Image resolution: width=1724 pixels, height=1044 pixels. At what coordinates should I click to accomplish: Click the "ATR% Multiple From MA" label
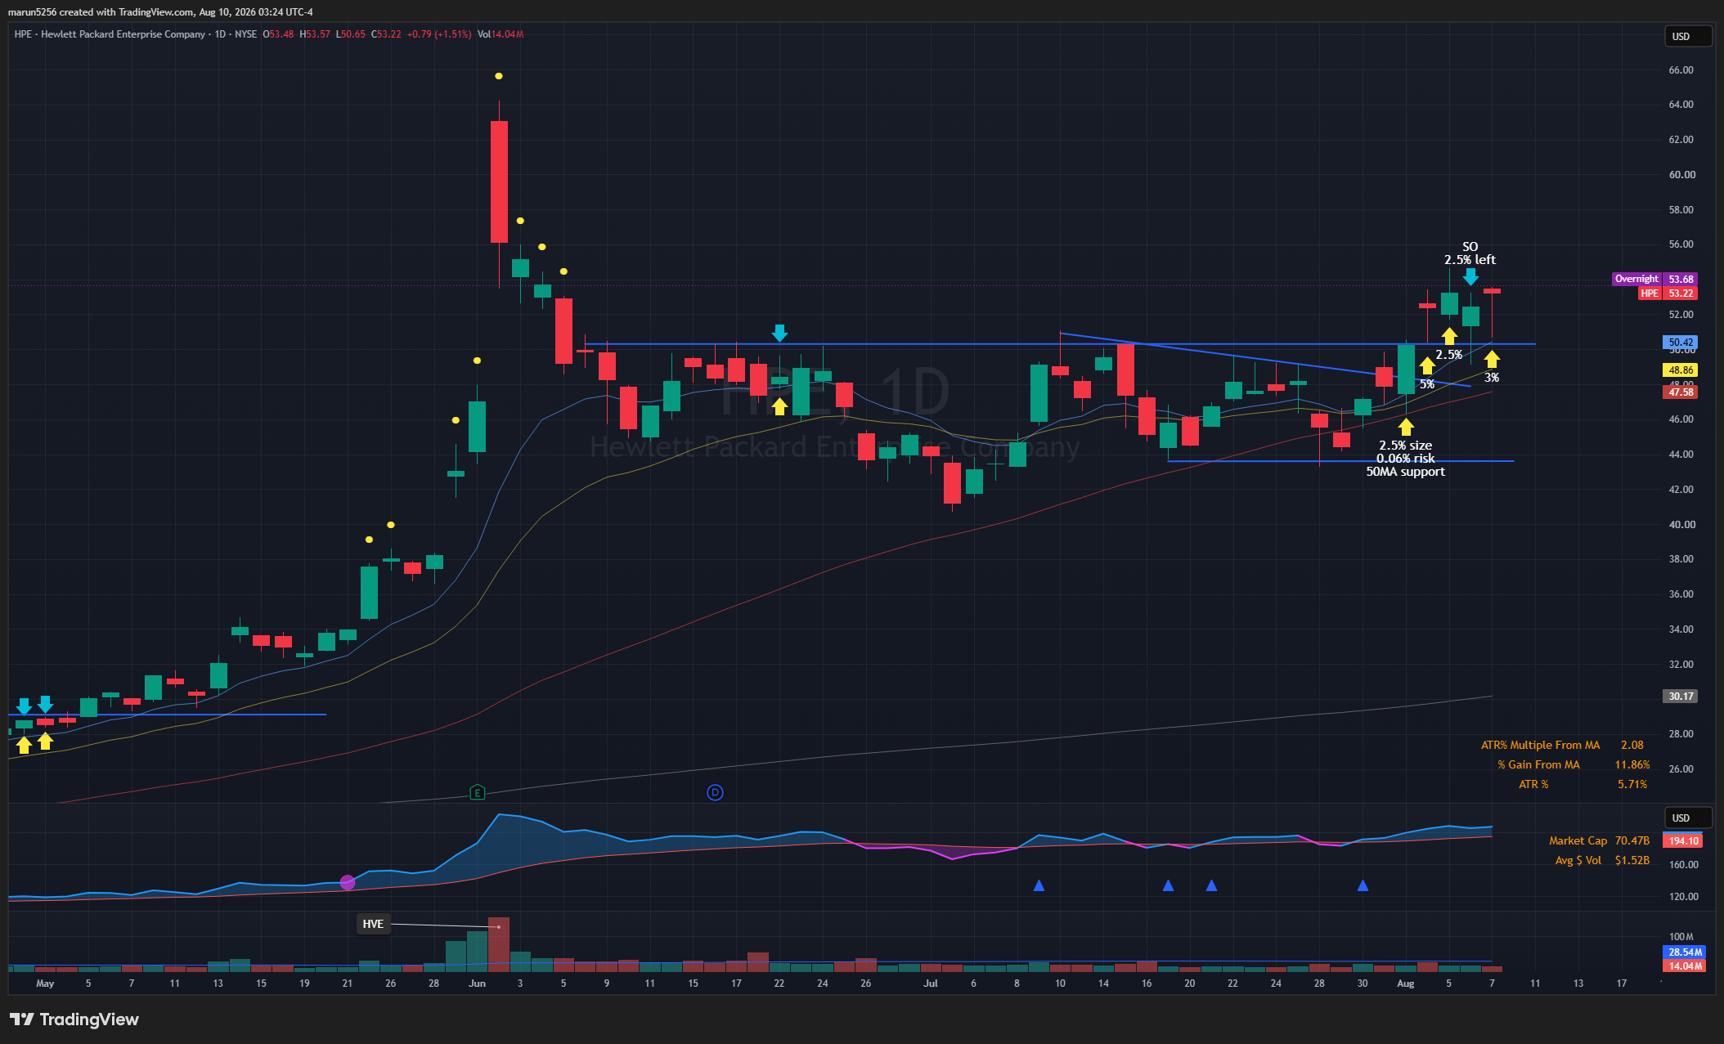point(1540,745)
